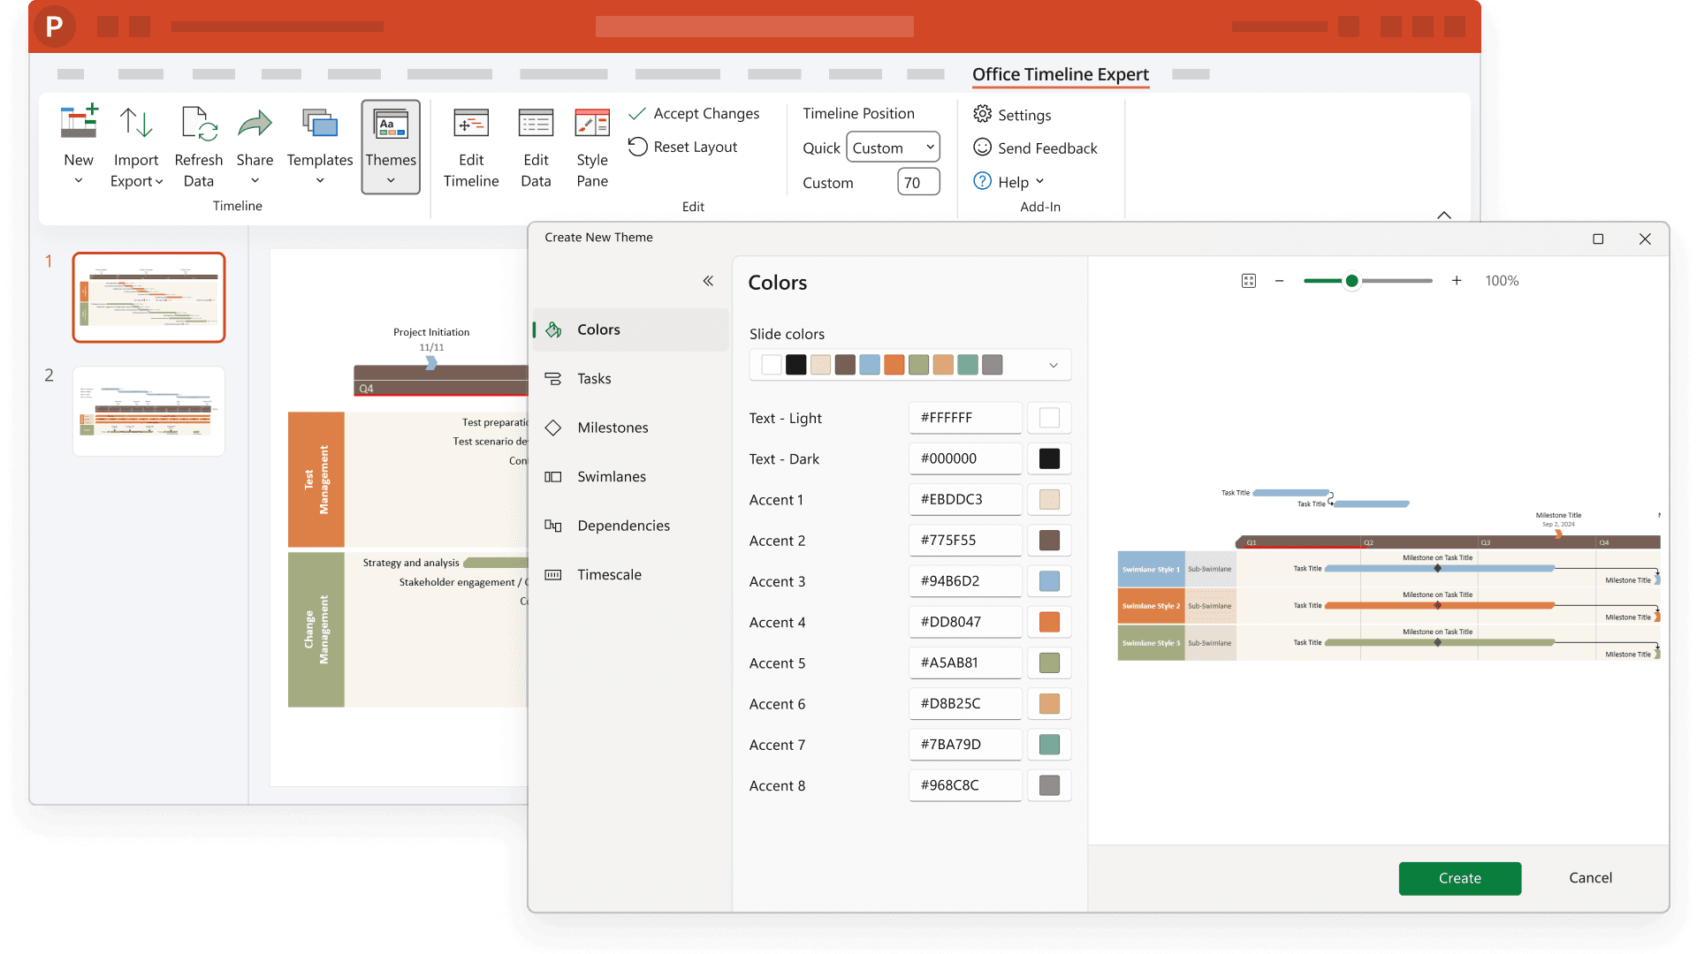1697x954 pixels.
Task: Collapse the theme sidebar with double chevron
Action: 708,281
